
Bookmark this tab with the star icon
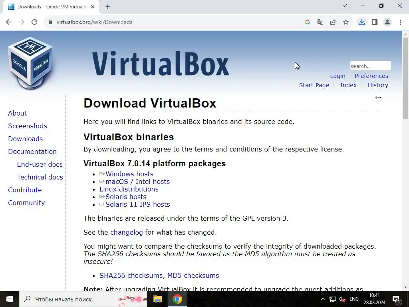point(346,22)
